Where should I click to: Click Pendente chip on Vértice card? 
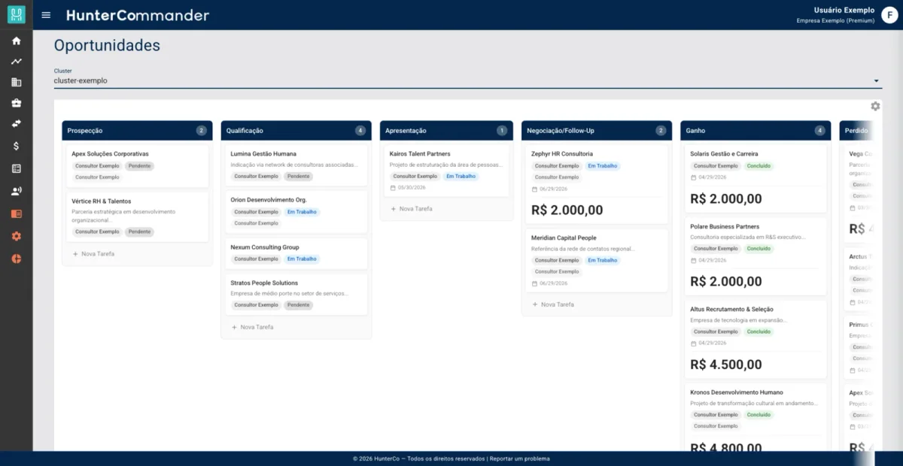(139, 232)
